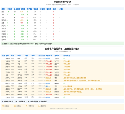The height and width of the screenshot is (114, 125).
Task: Click the 待接待 column header
Action: (x=42, y=9)
